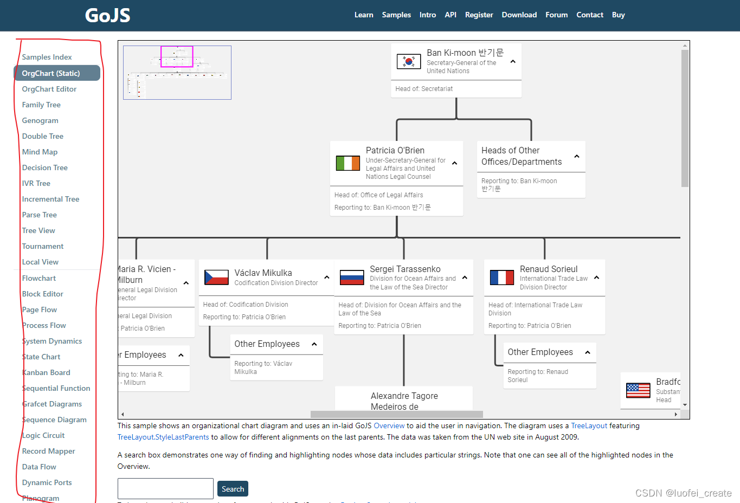Viewport: 740px width, 503px height.
Task: Open Record Mapper sample
Action: 49,451
